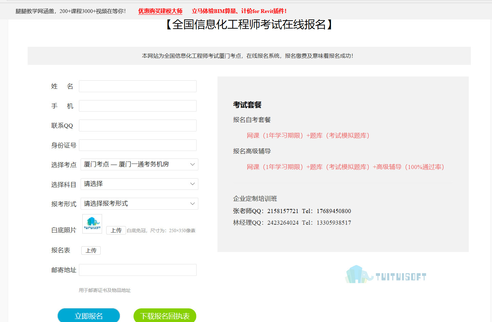Click the 报名自考套餐 heading
This screenshot has height=322, width=492.
tap(252, 120)
